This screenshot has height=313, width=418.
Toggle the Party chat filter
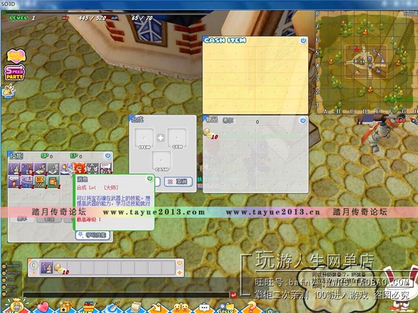point(9,287)
